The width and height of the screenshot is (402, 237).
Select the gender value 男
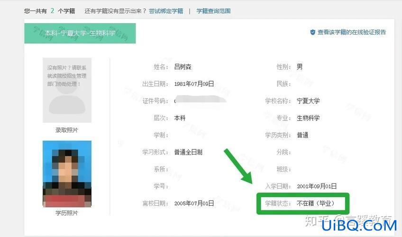coord(300,67)
